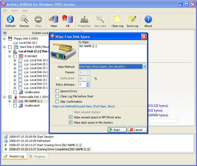The image size is (197, 166).
Task: Enable Clear Log File before Start
Action: pos(57,96)
